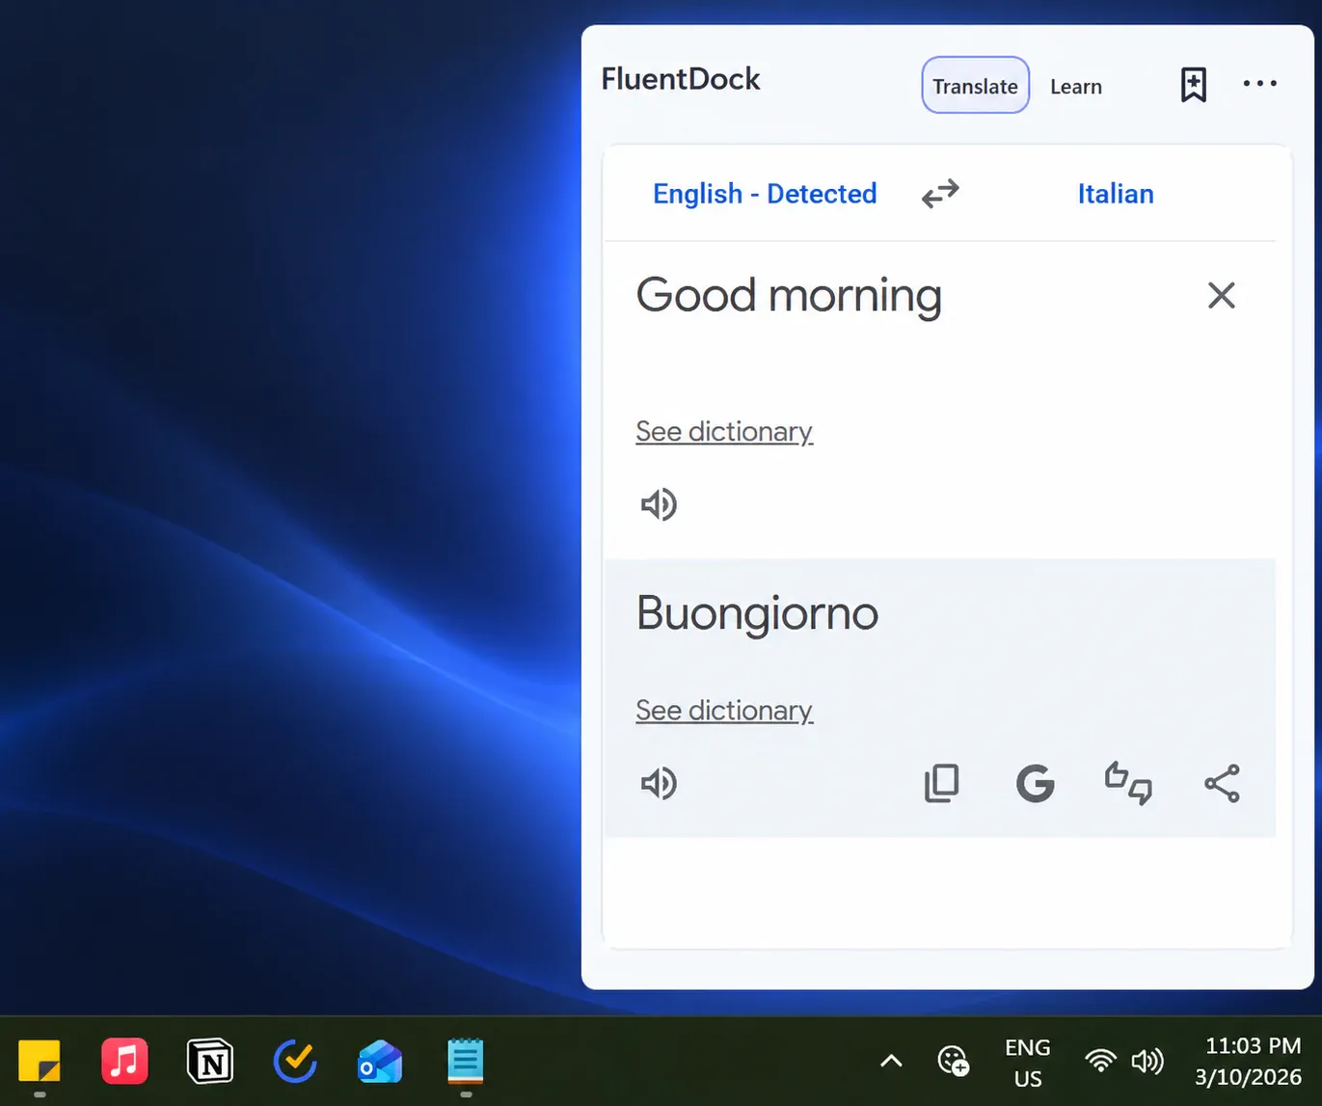Screen dimensions: 1322x1106
Task: Open See dictionary under Buongiorno
Action: click(x=724, y=711)
